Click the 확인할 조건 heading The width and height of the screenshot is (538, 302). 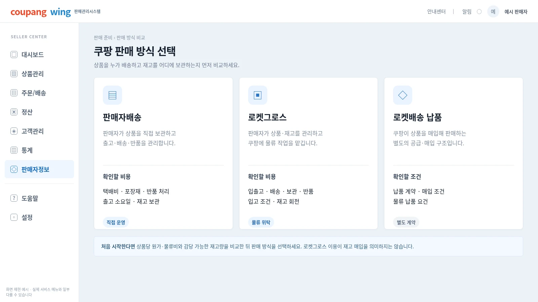point(407,177)
